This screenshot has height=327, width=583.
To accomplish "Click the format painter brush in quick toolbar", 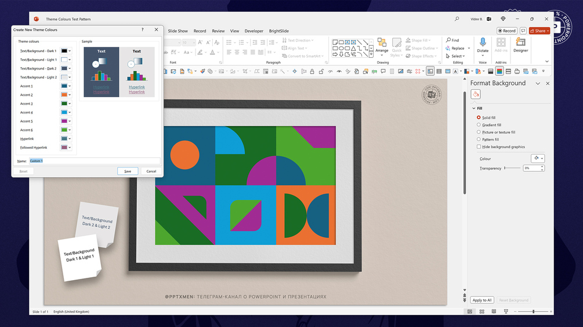I will 202,71.
